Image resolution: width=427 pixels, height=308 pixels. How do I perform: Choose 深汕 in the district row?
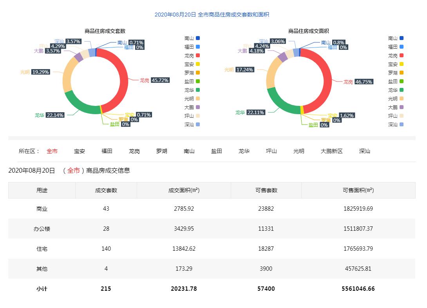(x=364, y=151)
